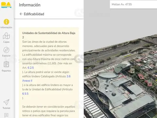This screenshot has width=157, height=118.
Task: Click the address search field Melian Av. 4735
Action: pyautogui.click(x=133, y=4)
